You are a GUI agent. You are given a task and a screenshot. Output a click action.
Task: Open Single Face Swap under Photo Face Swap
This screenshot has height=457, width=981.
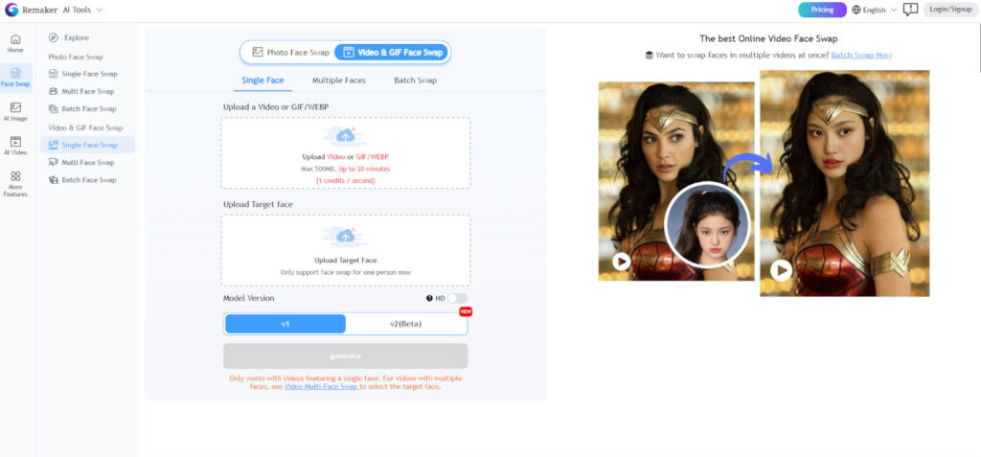coord(83,74)
